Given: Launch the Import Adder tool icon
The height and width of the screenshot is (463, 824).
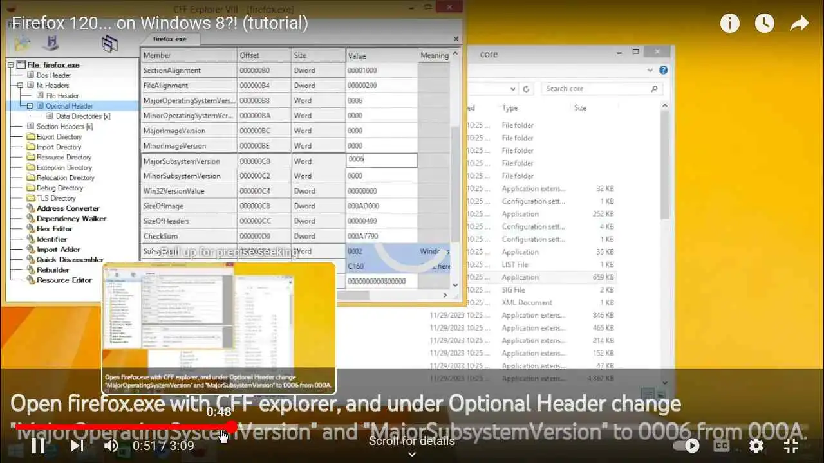Looking at the screenshot, I should [x=31, y=250].
